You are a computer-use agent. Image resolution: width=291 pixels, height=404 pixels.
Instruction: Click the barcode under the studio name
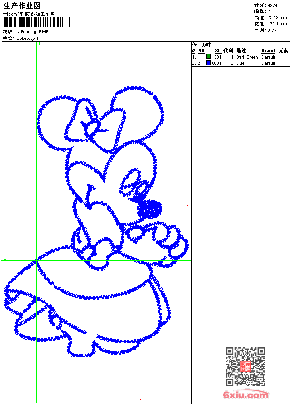(x=37, y=22)
